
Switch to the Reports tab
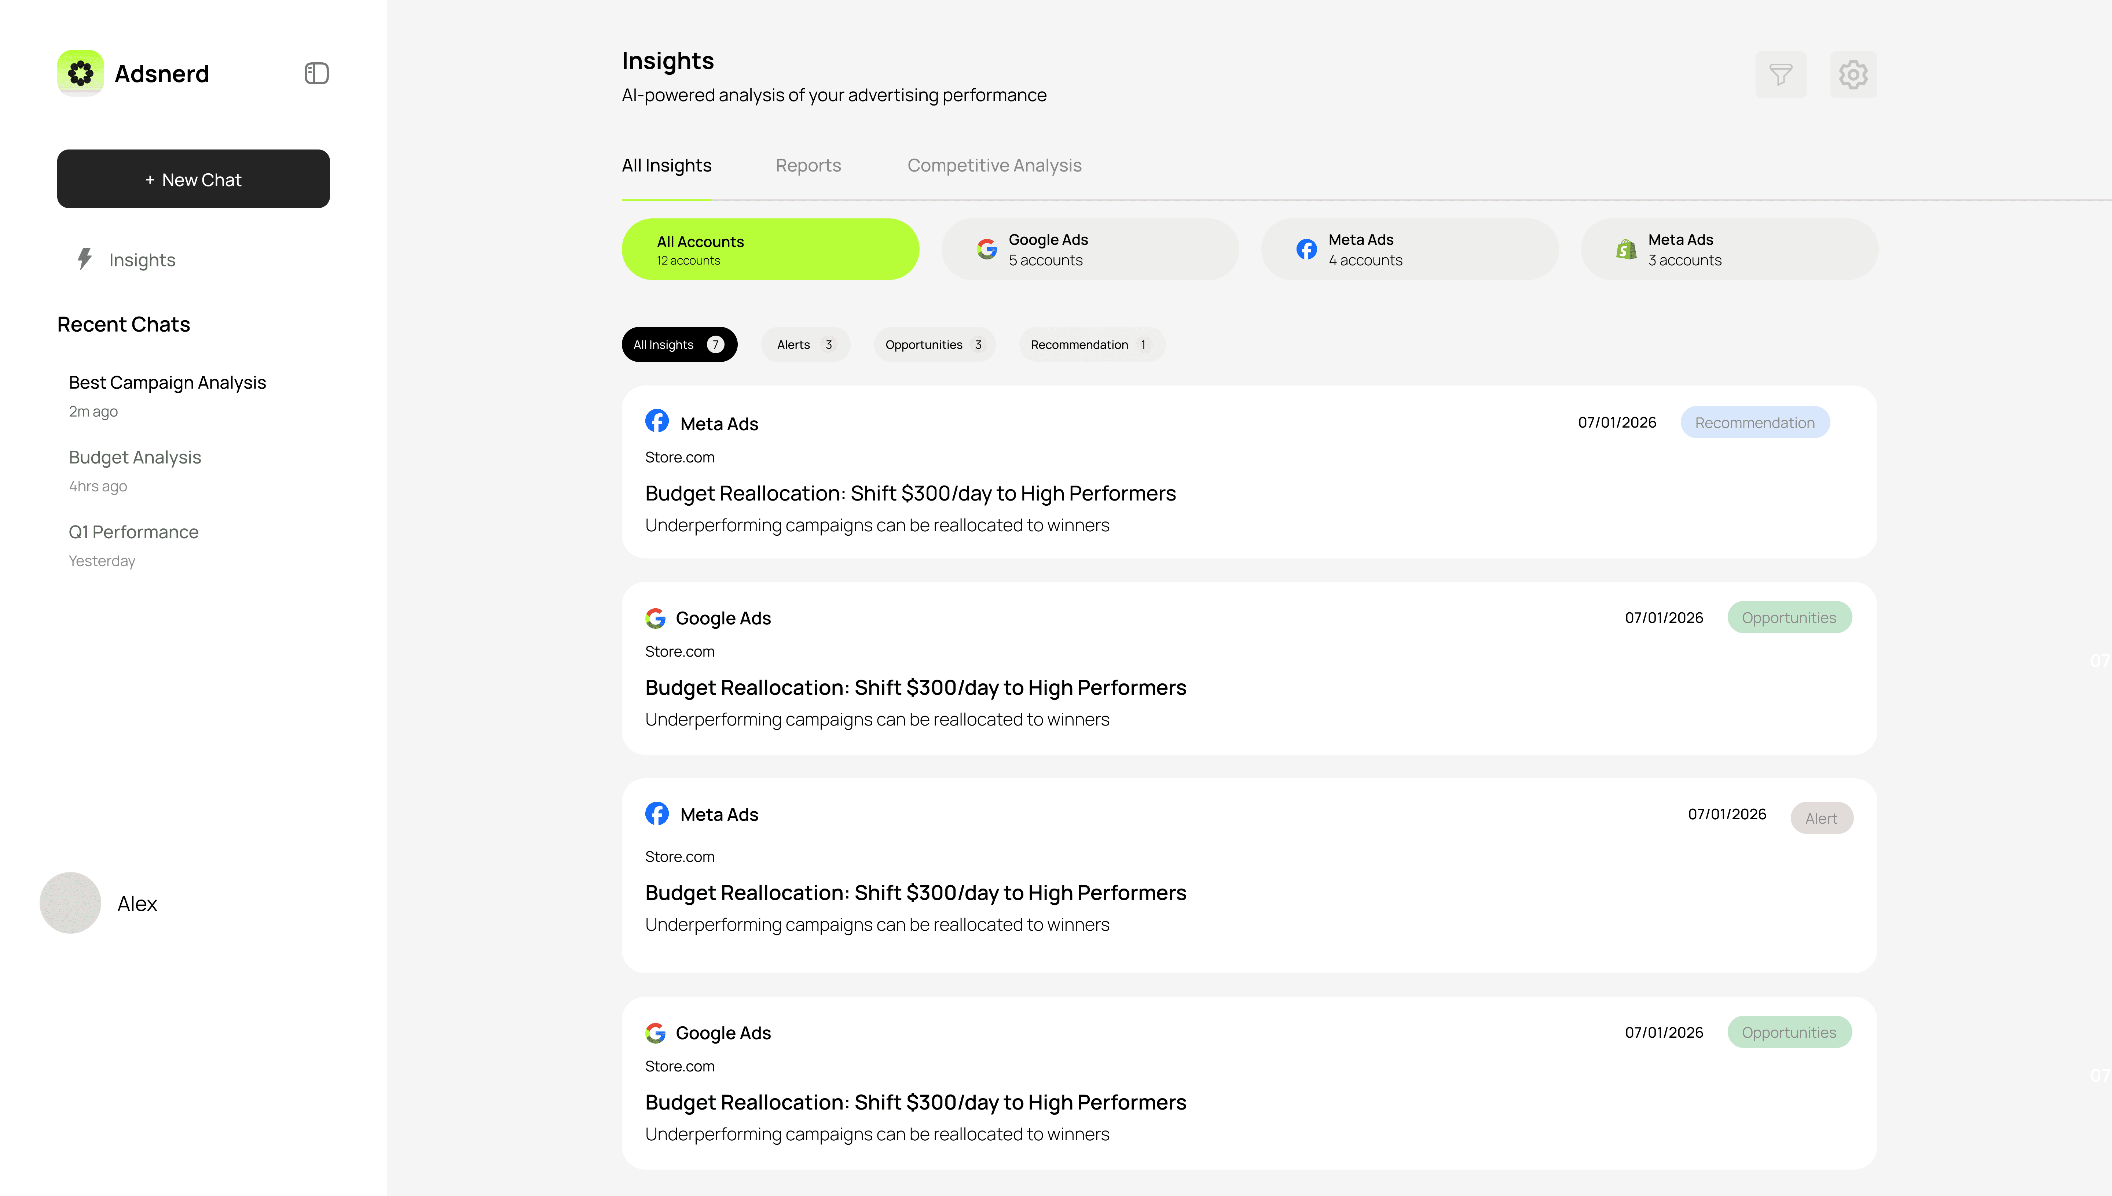click(x=808, y=165)
